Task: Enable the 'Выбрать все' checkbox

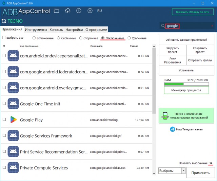Action: 4,38
